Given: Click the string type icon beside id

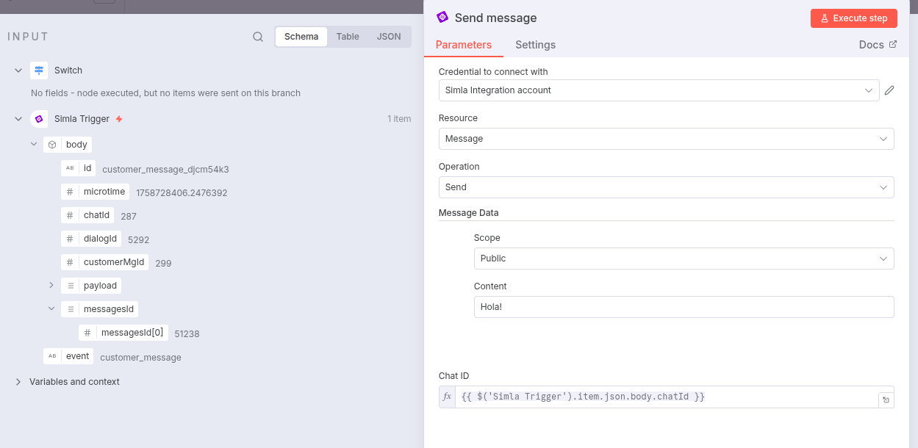Looking at the screenshot, I should [70, 168].
